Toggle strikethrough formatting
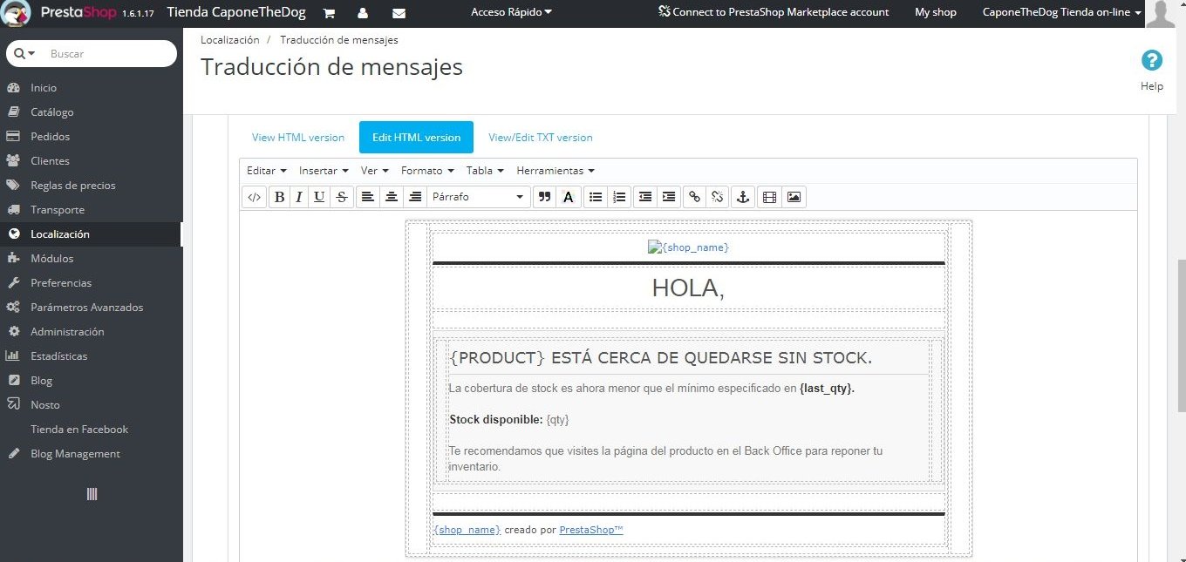Image resolution: width=1186 pixels, height=562 pixels. coord(342,197)
